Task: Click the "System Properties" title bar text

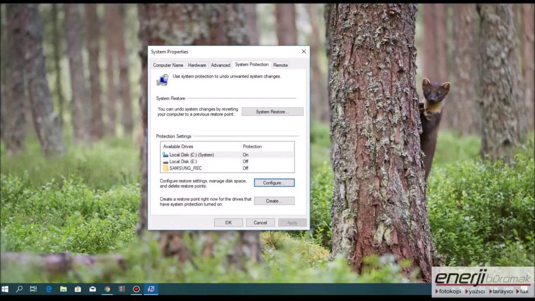Action: click(170, 52)
